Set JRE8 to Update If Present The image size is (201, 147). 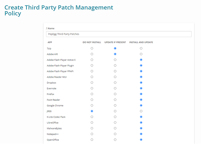point(115,111)
